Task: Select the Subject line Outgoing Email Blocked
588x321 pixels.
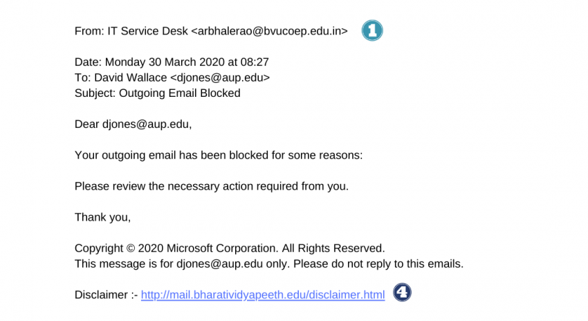Action: point(158,93)
